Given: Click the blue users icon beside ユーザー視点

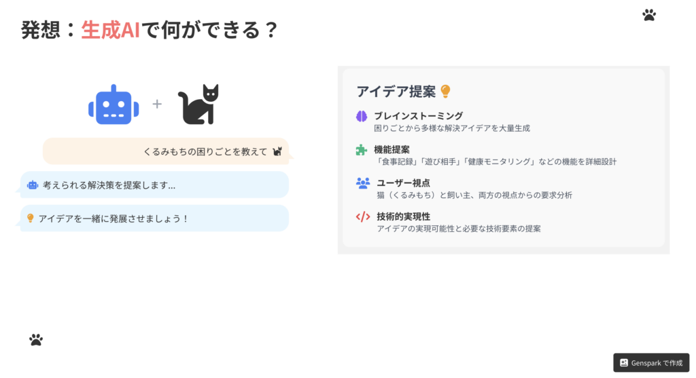Looking at the screenshot, I should pyautogui.click(x=363, y=183).
